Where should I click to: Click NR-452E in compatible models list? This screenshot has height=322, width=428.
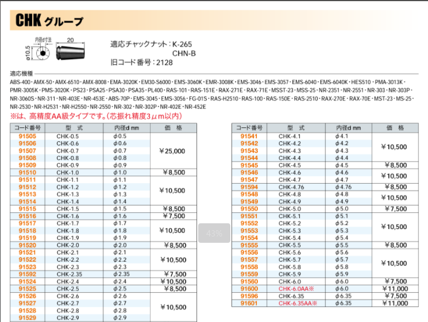coord(195,107)
